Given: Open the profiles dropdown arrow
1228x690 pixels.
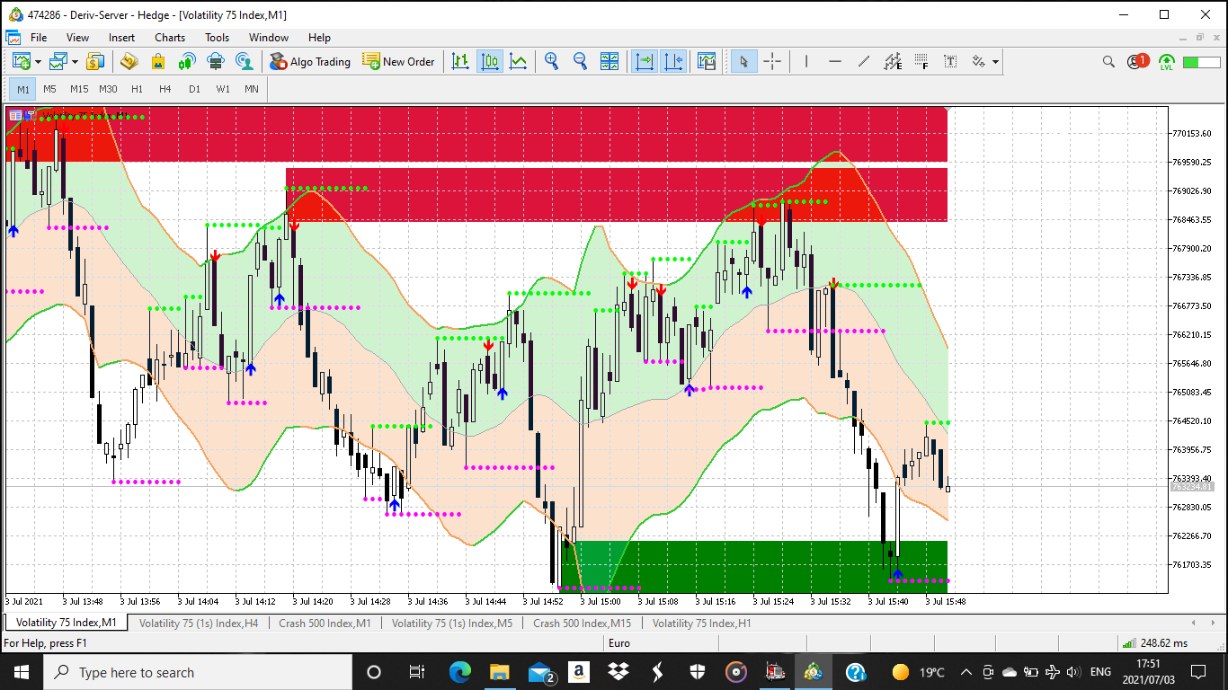Looking at the screenshot, I should (75, 62).
